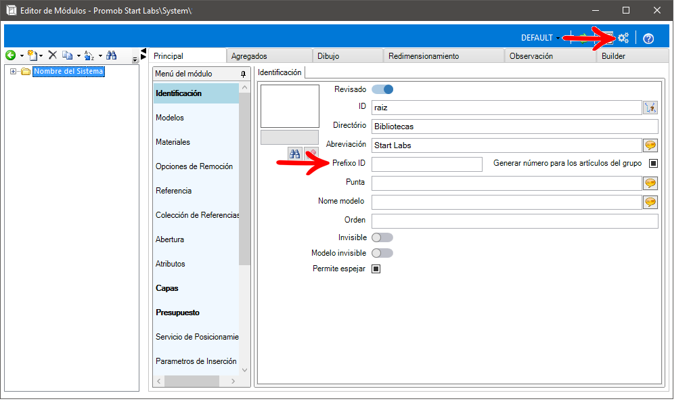
Task: Click the binoculars search icon above tree
Action: 112,55
